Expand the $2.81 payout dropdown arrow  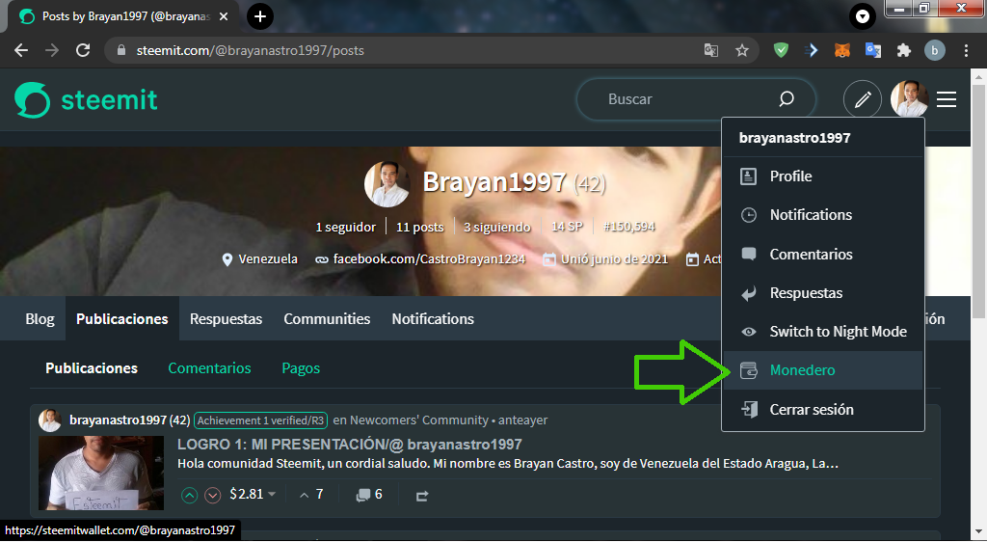pos(272,494)
